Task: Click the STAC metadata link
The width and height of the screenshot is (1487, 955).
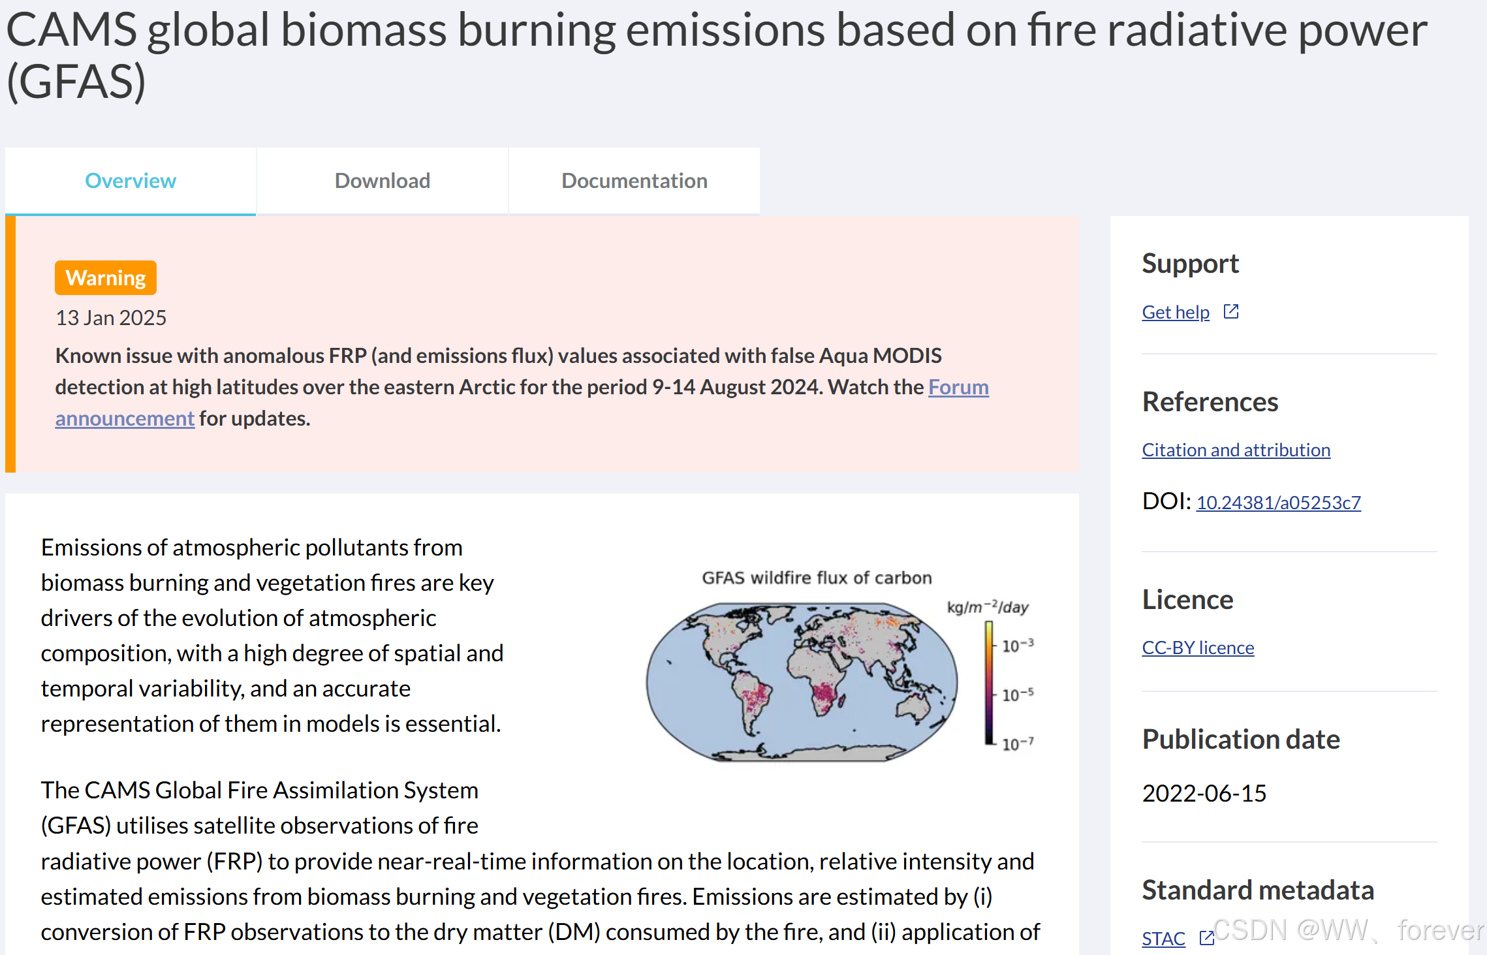Action: click(x=1163, y=938)
